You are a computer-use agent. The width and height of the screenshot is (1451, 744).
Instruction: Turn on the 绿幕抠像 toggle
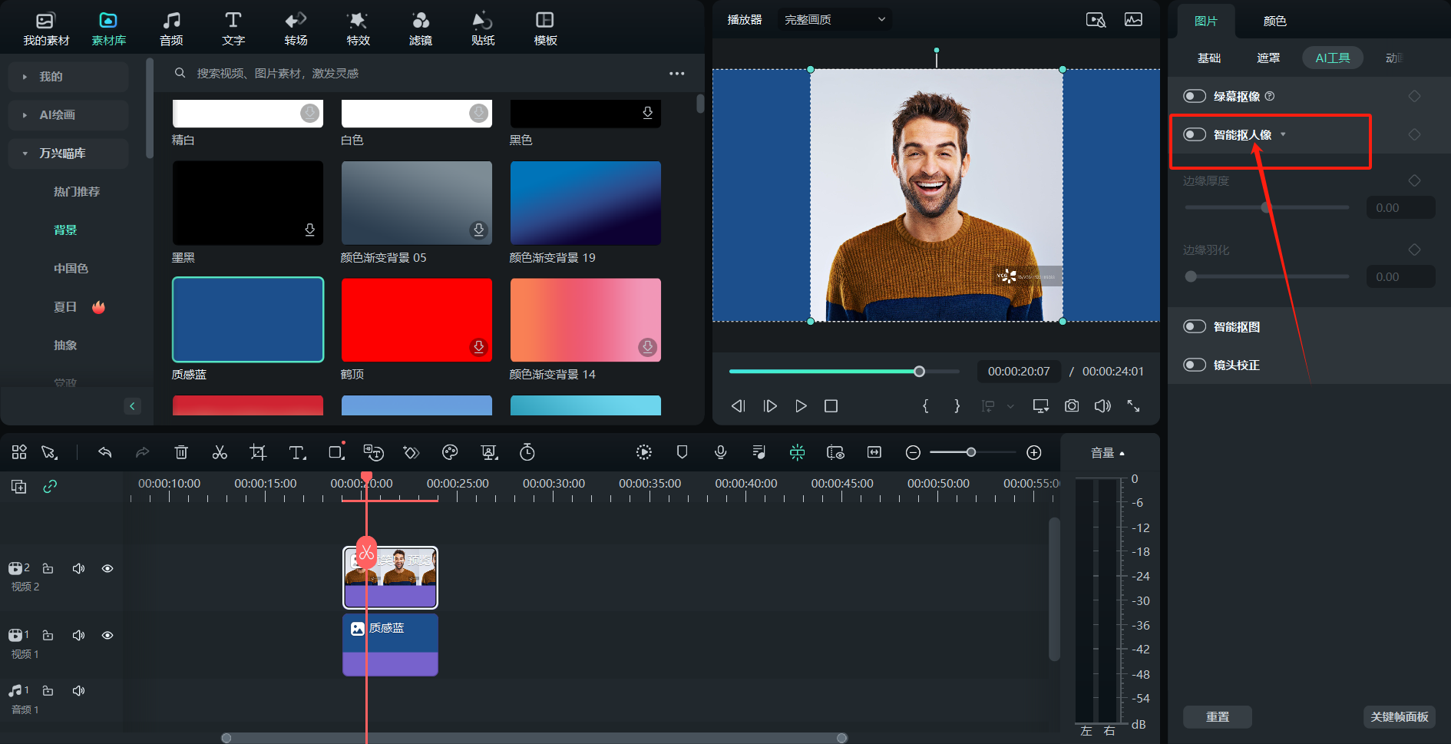pyautogui.click(x=1195, y=96)
